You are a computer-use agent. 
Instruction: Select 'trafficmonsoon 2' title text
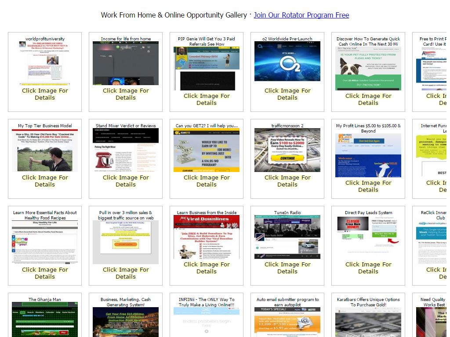(x=287, y=126)
